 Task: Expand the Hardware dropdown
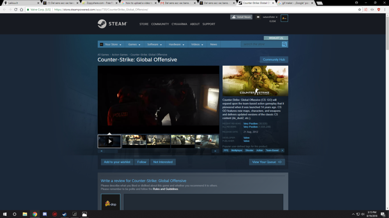pos(176,44)
